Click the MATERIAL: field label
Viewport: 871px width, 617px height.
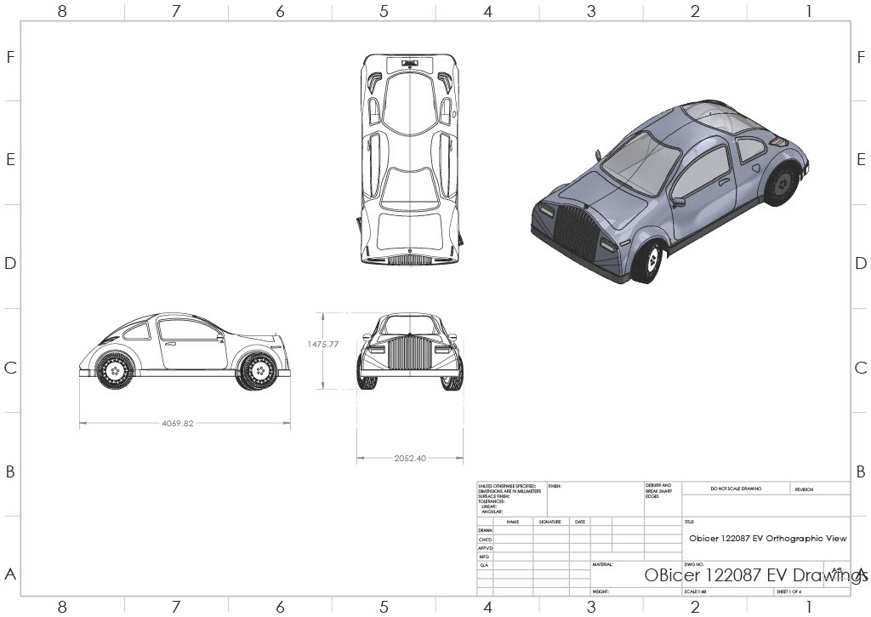pyautogui.click(x=602, y=564)
